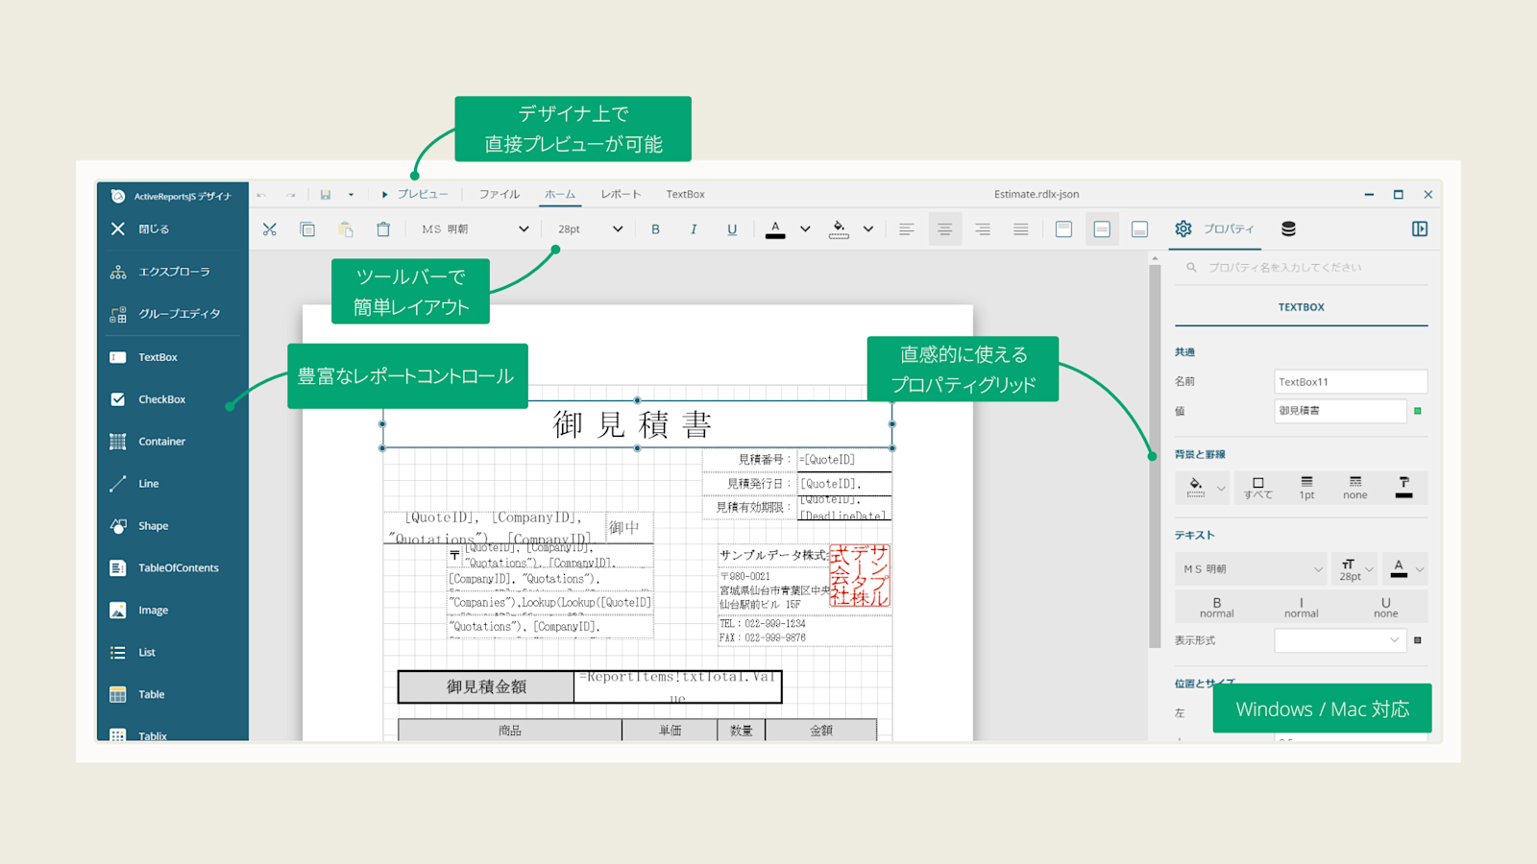Image resolution: width=1537 pixels, height=864 pixels.
Task: Open the Explorer (エクスプローラ) panel
Action: pos(173,272)
